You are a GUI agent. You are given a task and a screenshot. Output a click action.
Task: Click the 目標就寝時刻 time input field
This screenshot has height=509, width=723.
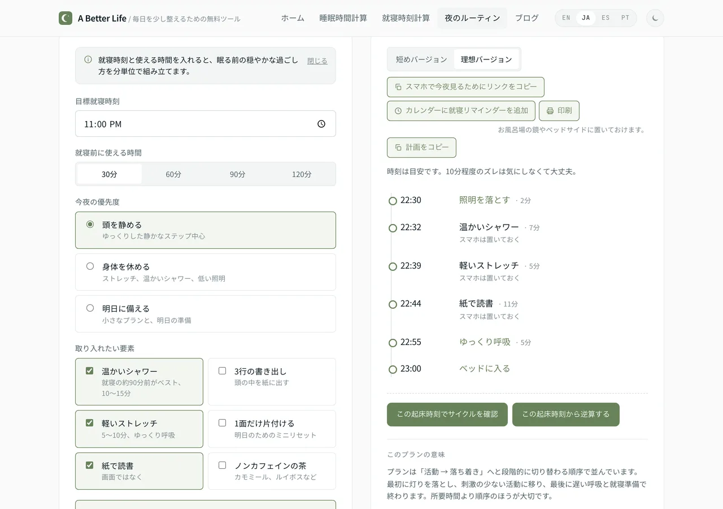click(206, 124)
